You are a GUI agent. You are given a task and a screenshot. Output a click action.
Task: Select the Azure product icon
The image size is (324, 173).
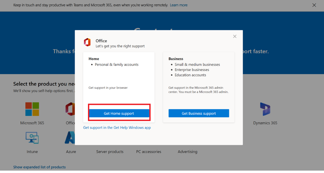(70, 138)
